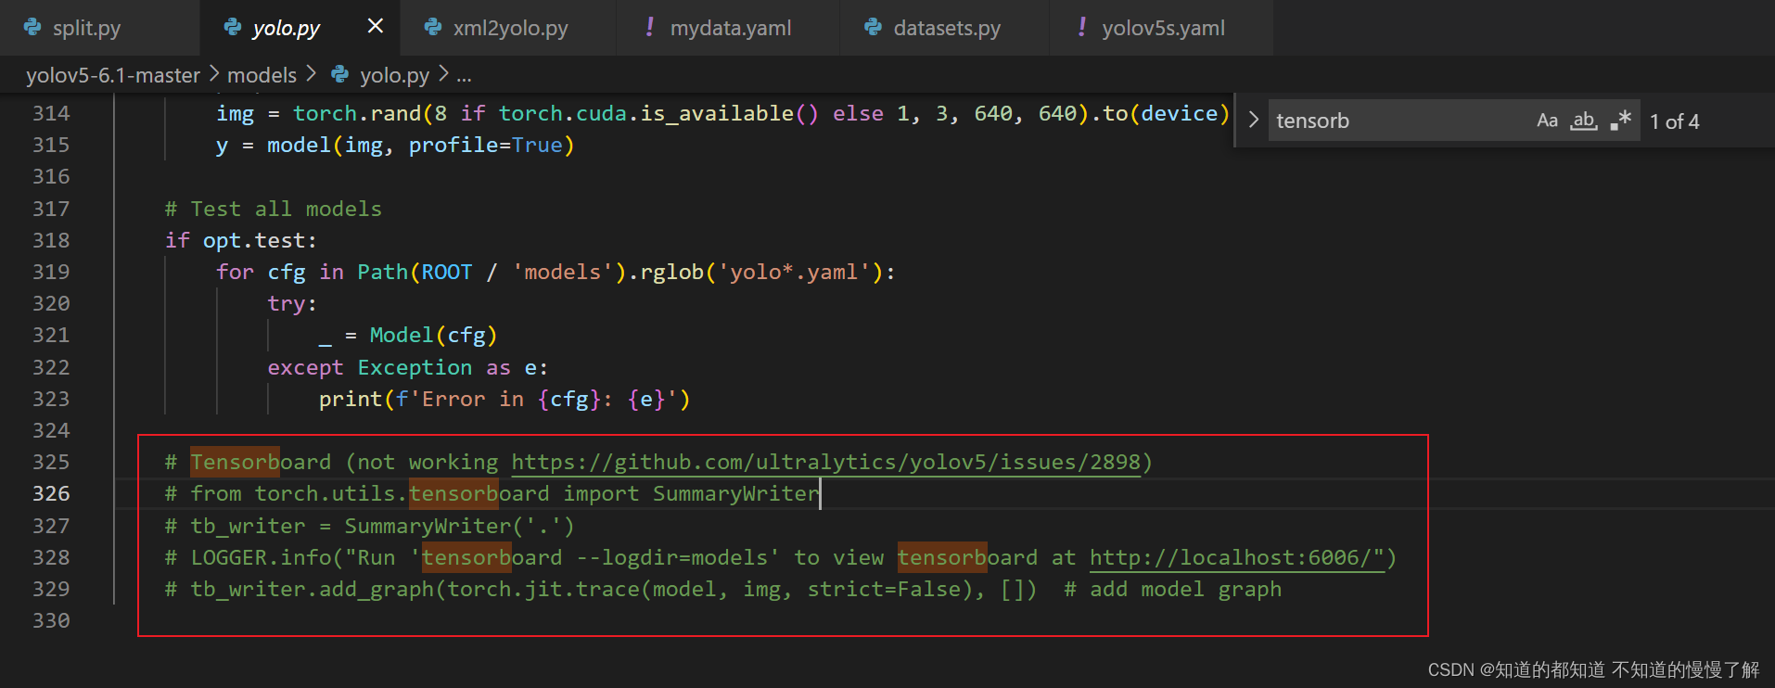Click line number 328
Viewport: 1775px width, 688px height.
(51, 557)
